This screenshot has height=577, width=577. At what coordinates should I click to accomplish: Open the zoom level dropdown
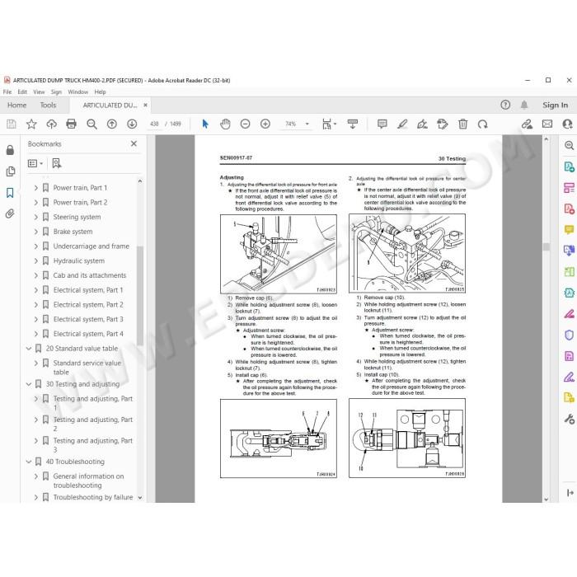307,124
